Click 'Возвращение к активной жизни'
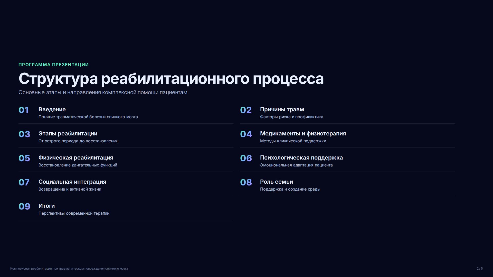 pyautogui.click(x=70, y=189)
